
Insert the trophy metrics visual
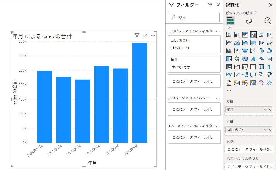pos(269,75)
